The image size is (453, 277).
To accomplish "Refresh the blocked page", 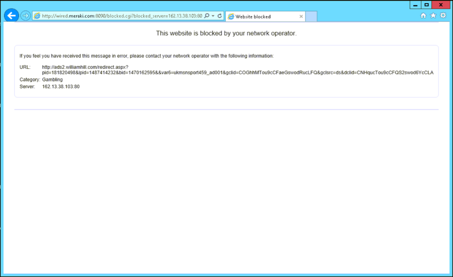I will (219, 16).
